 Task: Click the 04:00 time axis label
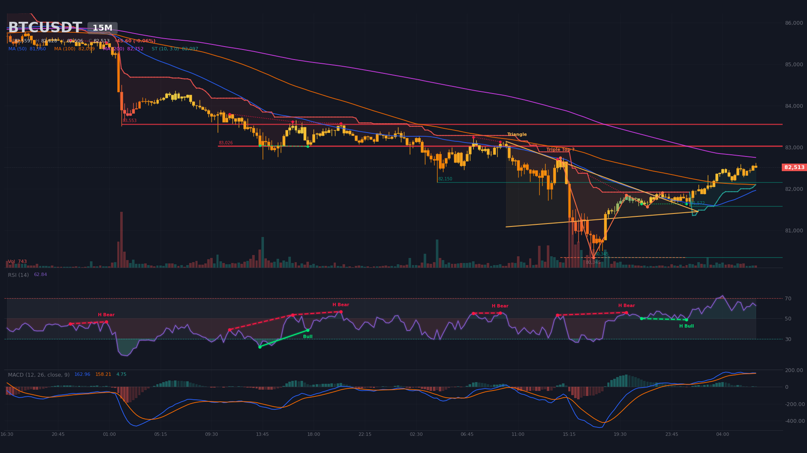pyautogui.click(x=722, y=434)
